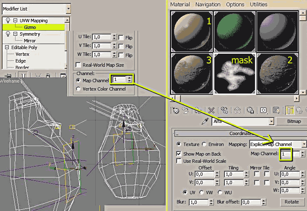Click the Make Material Copy icon
The width and height of the screenshot is (307, 211).
click(224, 110)
